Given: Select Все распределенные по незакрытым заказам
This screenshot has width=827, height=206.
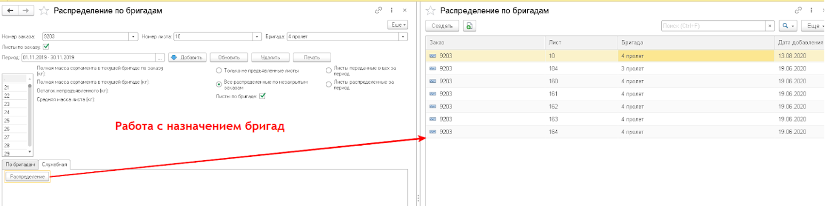Looking at the screenshot, I should [219, 84].
